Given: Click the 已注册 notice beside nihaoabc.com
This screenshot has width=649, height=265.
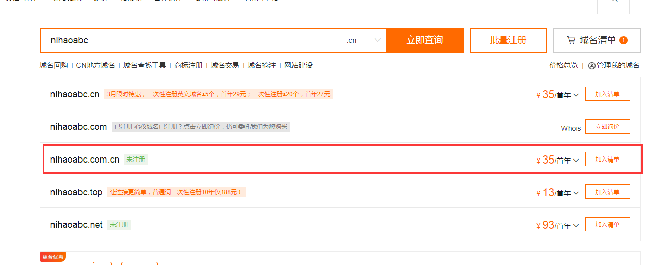Looking at the screenshot, I should (201, 127).
